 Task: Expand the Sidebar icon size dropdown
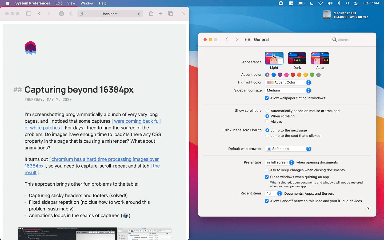[x=289, y=90]
